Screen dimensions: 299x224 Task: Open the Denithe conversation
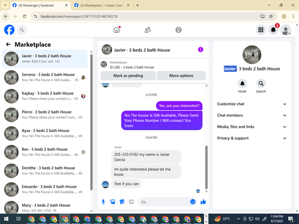tap(45, 171)
